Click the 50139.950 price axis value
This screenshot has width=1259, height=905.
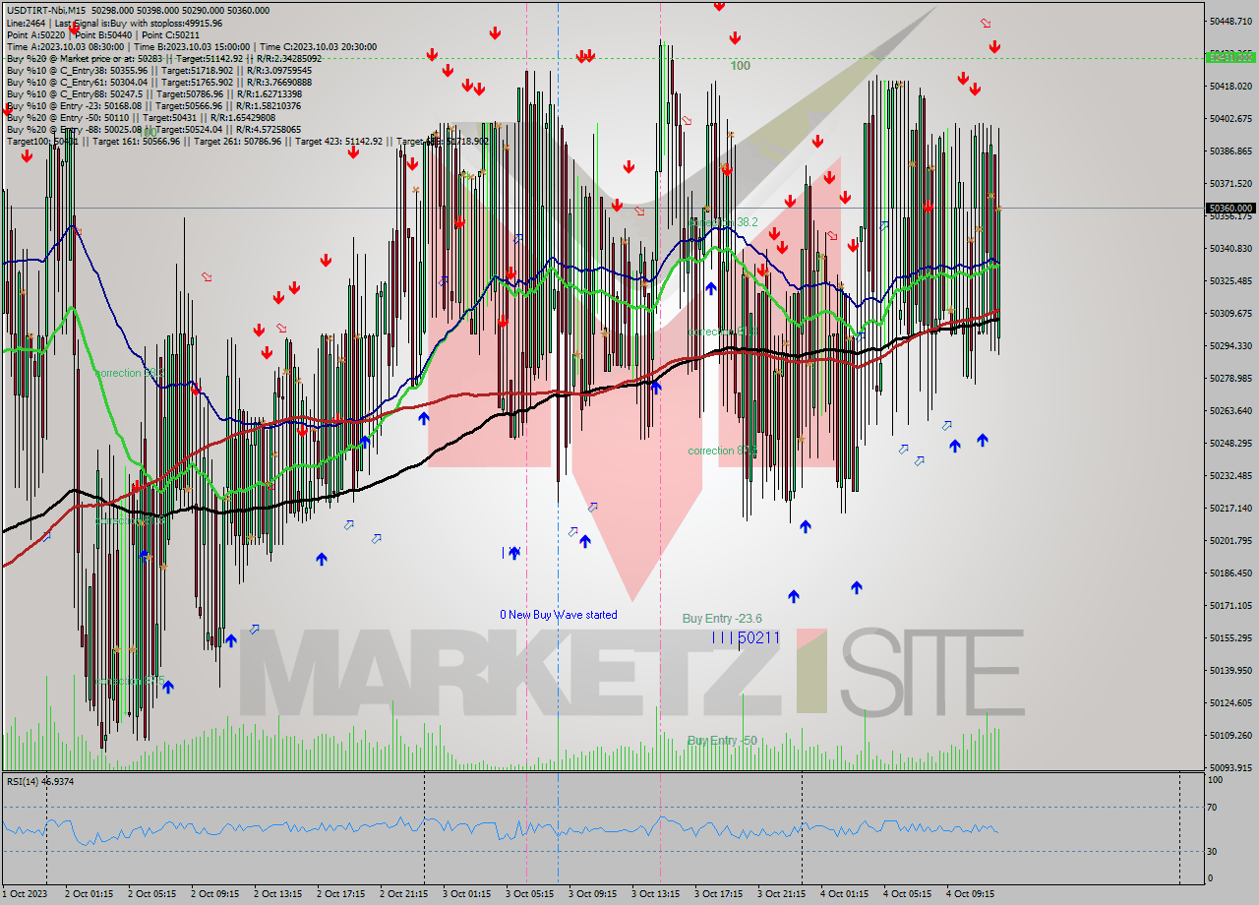1231,670
